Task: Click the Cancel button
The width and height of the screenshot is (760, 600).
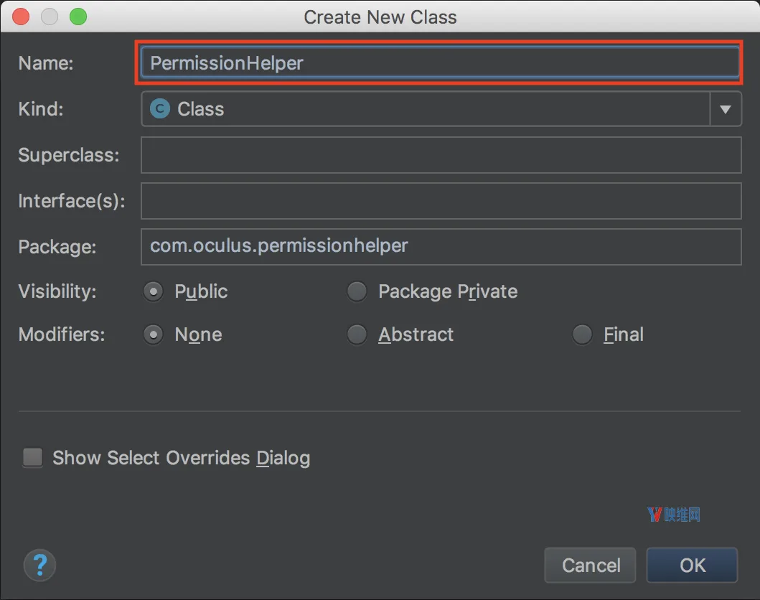Action: click(x=591, y=565)
